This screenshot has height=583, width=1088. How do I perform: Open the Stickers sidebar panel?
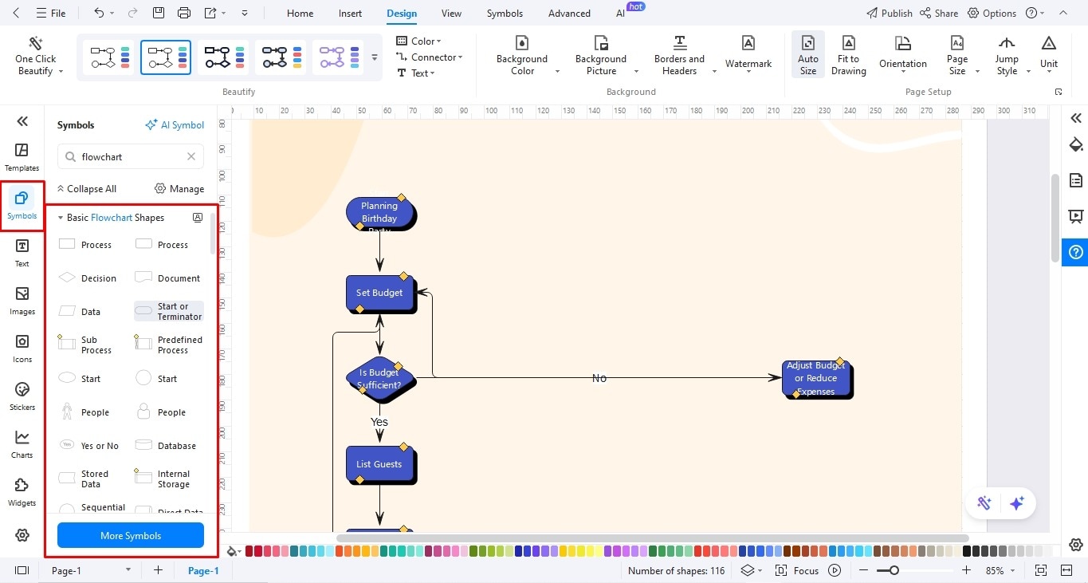(22, 396)
